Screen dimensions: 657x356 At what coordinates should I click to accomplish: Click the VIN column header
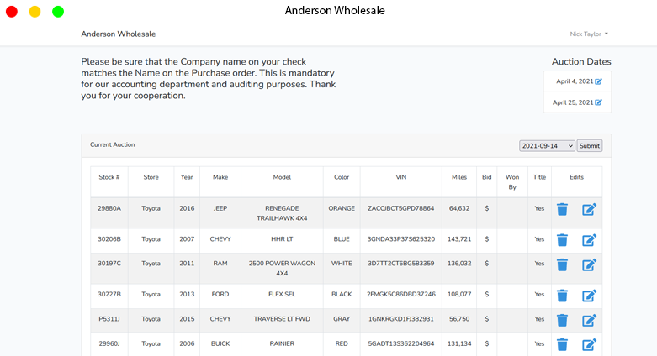[x=401, y=177]
